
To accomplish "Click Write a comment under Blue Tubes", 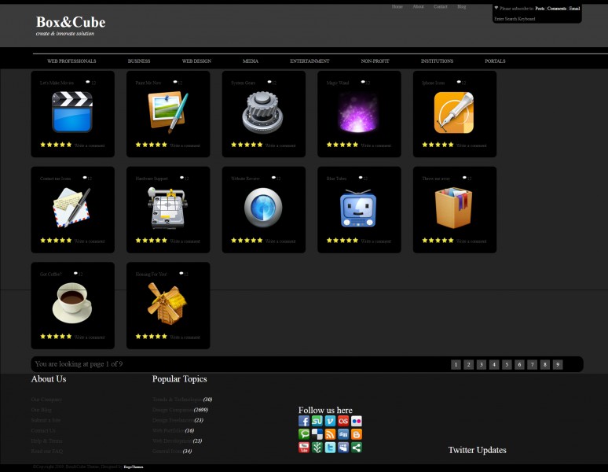I will [375, 241].
